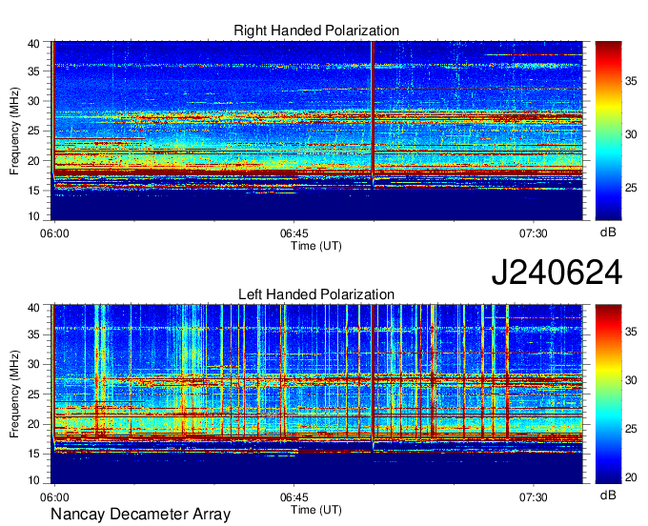Click the Left Handed Polarization spectrogram image
Screen dimensions: 648x526
(x=317, y=394)
